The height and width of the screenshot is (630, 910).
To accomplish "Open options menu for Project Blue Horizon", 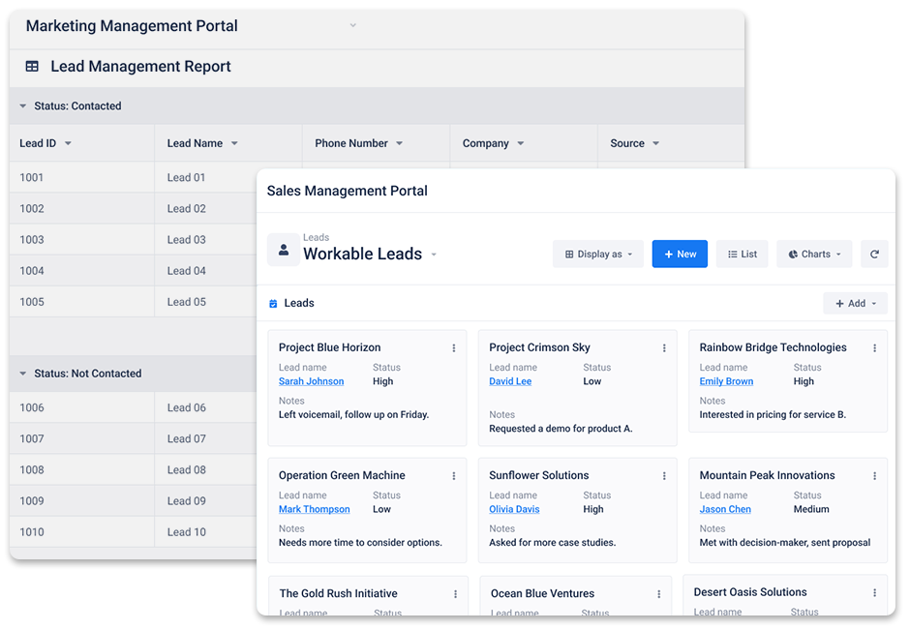I will 454,348.
